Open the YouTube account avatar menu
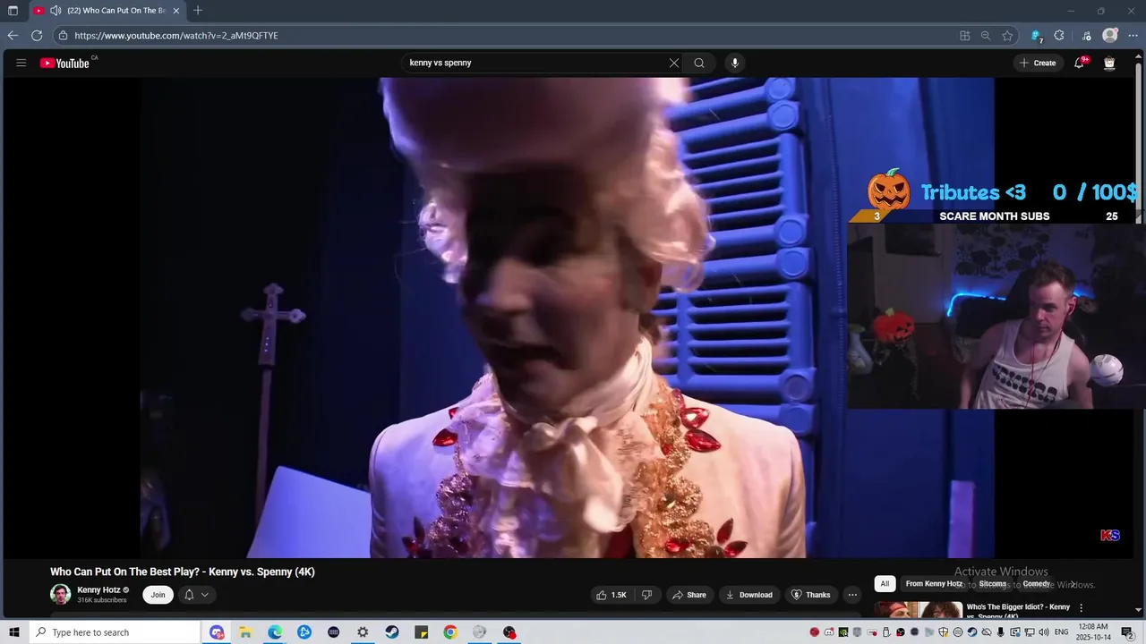1146x644 pixels. pos(1109,63)
